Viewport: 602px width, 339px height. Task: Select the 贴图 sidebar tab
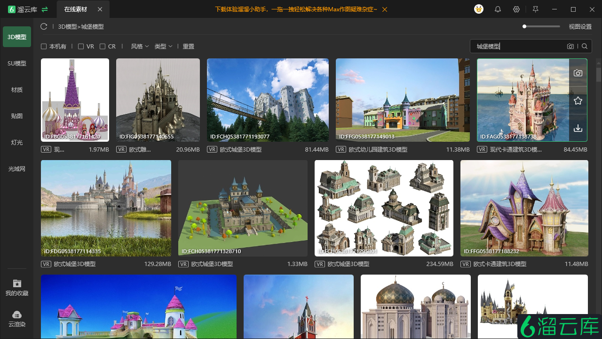click(x=17, y=116)
